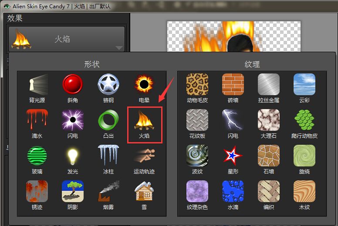Select the 背光源 backlight effect

click(37, 88)
